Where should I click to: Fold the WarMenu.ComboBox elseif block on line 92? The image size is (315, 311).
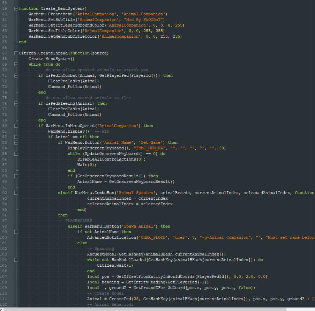coord(16,193)
